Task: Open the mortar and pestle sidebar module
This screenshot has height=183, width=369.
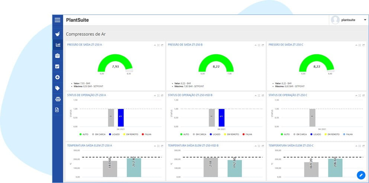Action: pos(57,34)
